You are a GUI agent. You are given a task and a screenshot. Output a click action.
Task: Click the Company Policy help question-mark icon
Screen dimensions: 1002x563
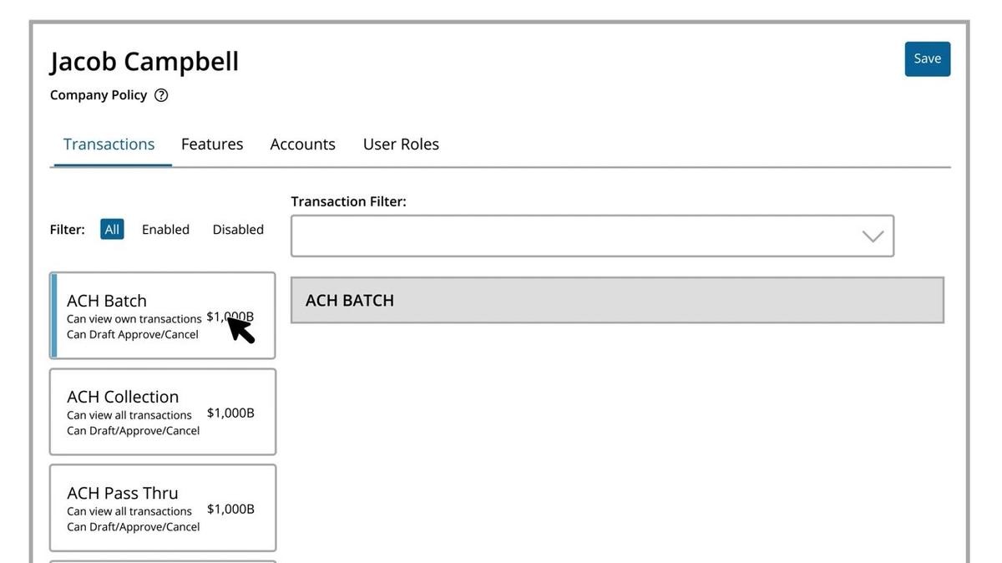[x=161, y=95]
